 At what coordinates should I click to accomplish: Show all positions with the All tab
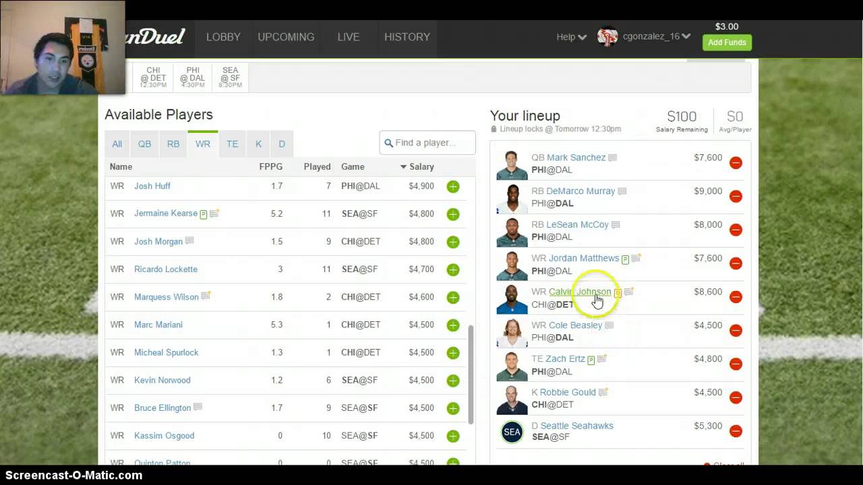pyautogui.click(x=117, y=143)
